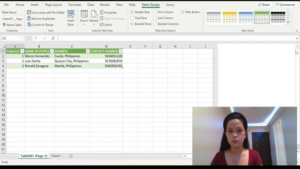Switch to the Page Layout tab

(53, 5)
